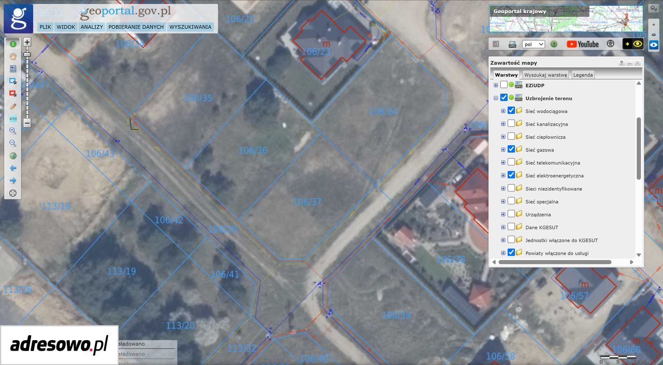Open the YouTube channel link
The width and height of the screenshot is (663, 365).
point(583,44)
